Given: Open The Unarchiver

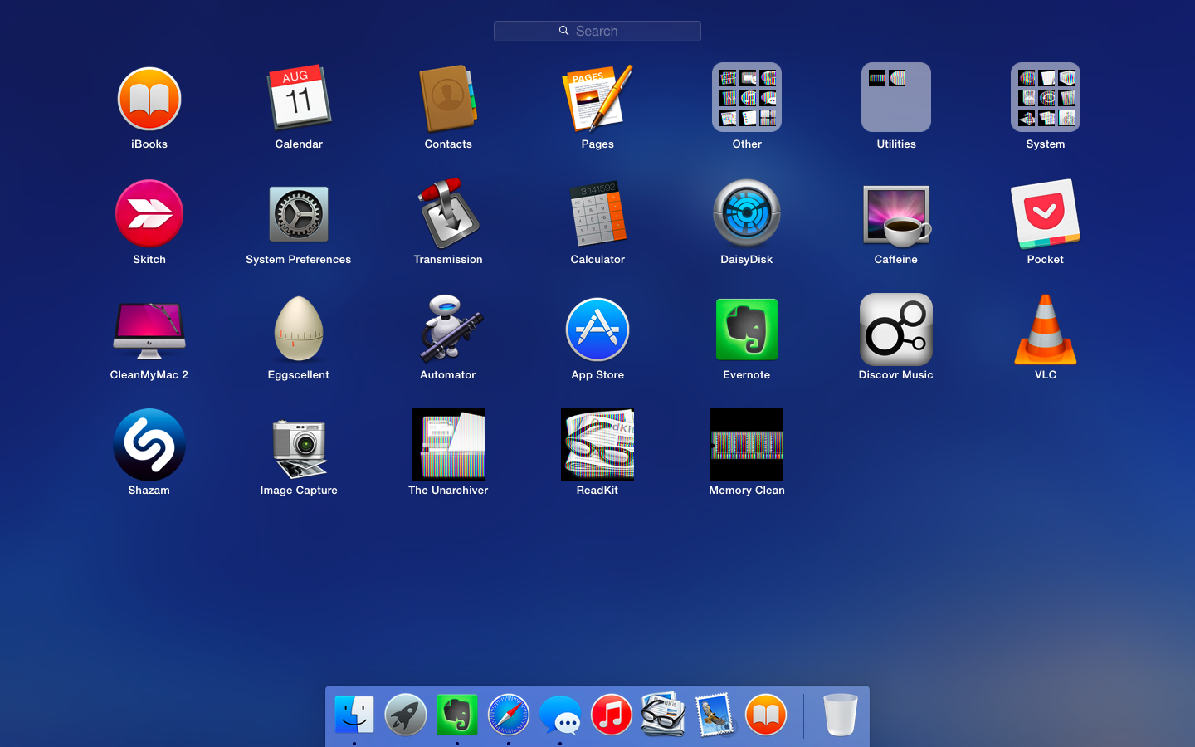Looking at the screenshot, I should [x=448, y=445].
